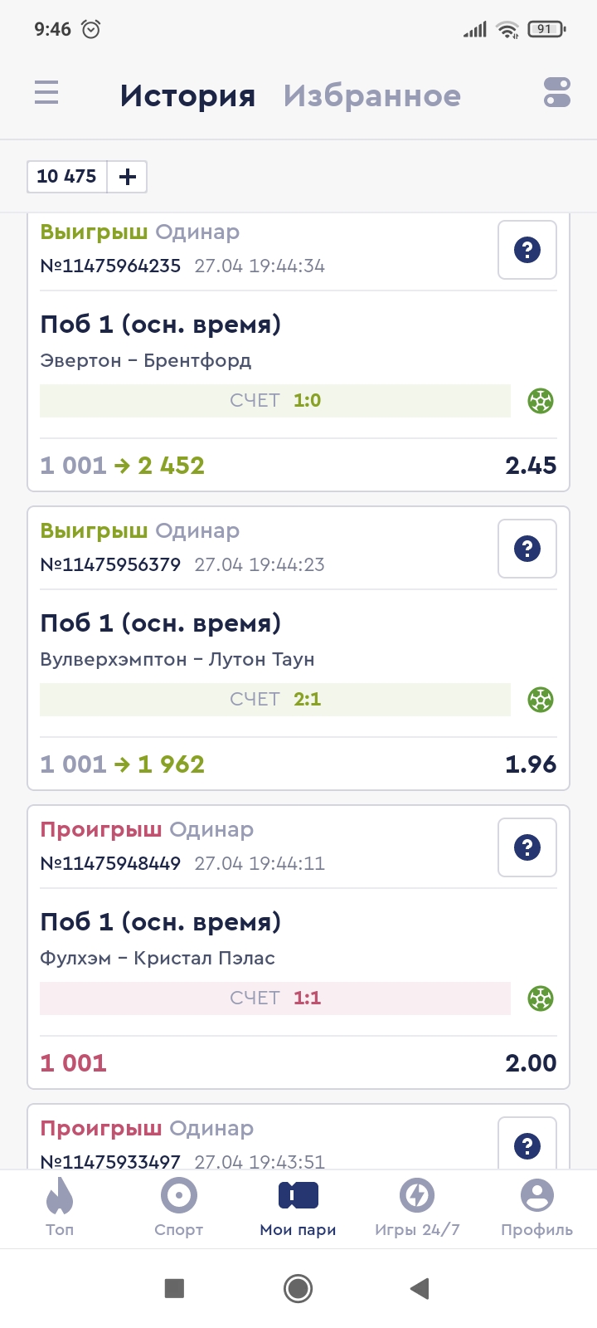Click the 10 475 balance field
This screenshot has height=1328, width=597.
point(67,177)
